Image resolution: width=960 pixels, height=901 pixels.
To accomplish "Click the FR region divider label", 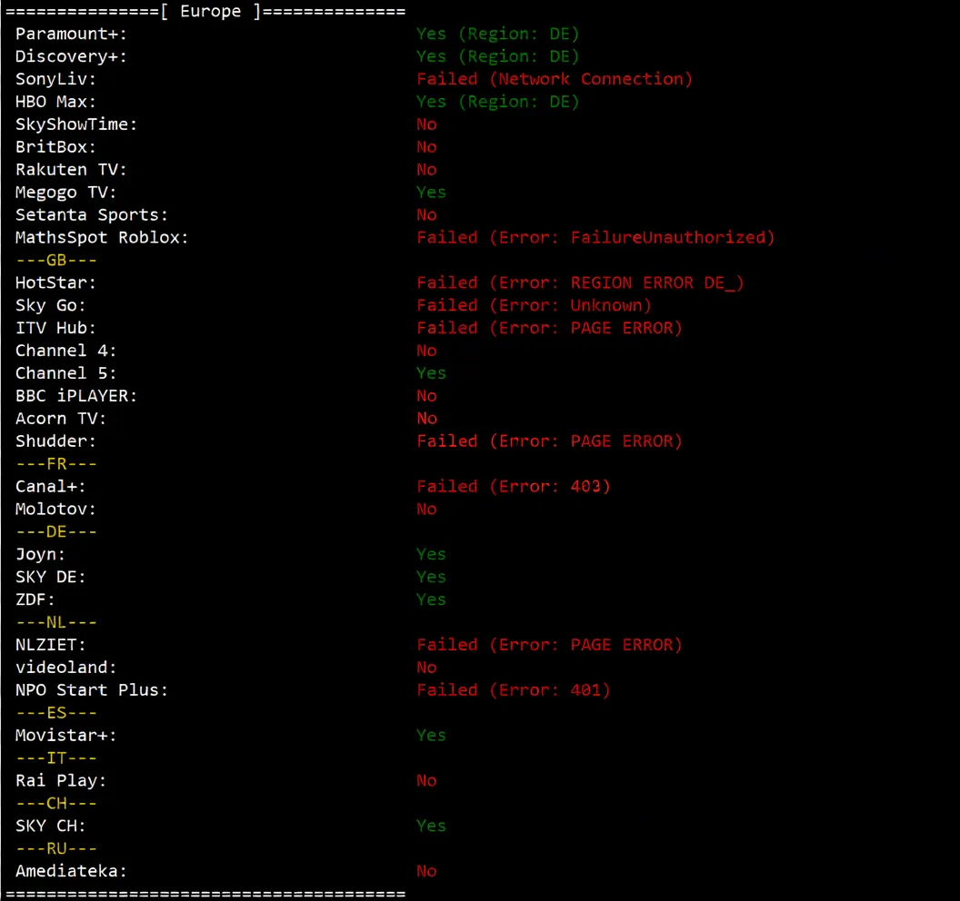I will coord(57,464).
